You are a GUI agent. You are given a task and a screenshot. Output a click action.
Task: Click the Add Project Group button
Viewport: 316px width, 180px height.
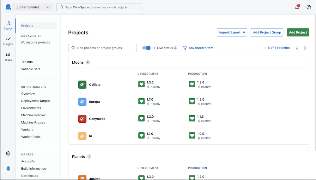tap(267, 32)
